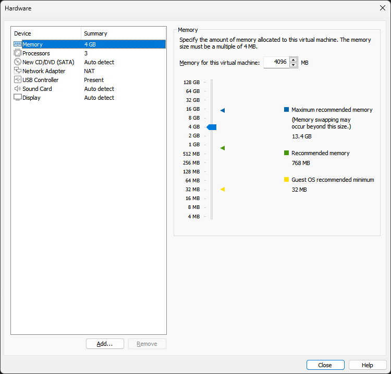Click the memory slider thumb at 4 GB

click(212, 127)
